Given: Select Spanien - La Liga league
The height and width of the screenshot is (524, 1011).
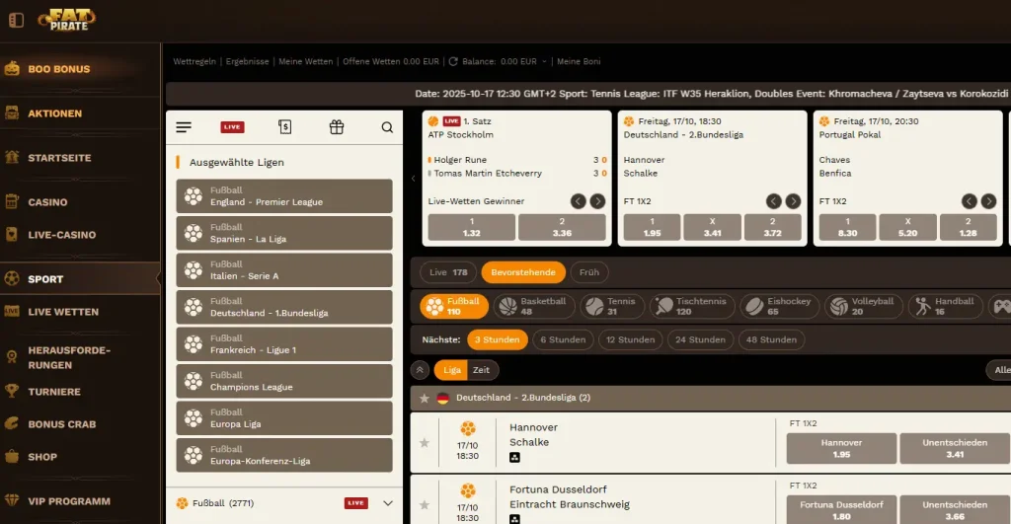Looking at the screenshot, I should click(x=284, y=233).
